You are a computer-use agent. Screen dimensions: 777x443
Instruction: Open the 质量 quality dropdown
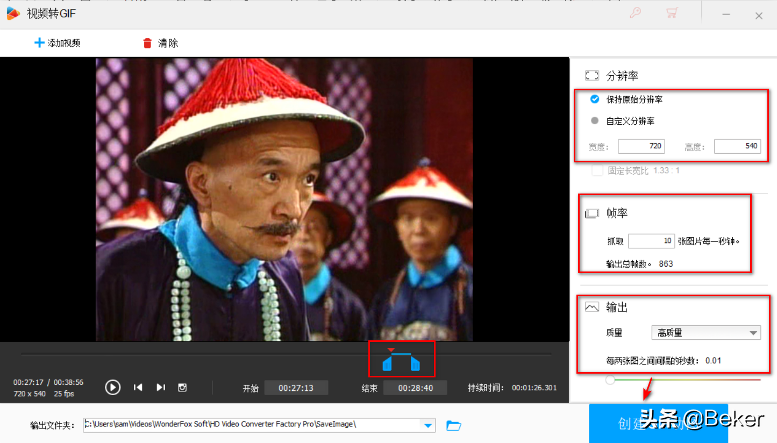coord(705,333)
